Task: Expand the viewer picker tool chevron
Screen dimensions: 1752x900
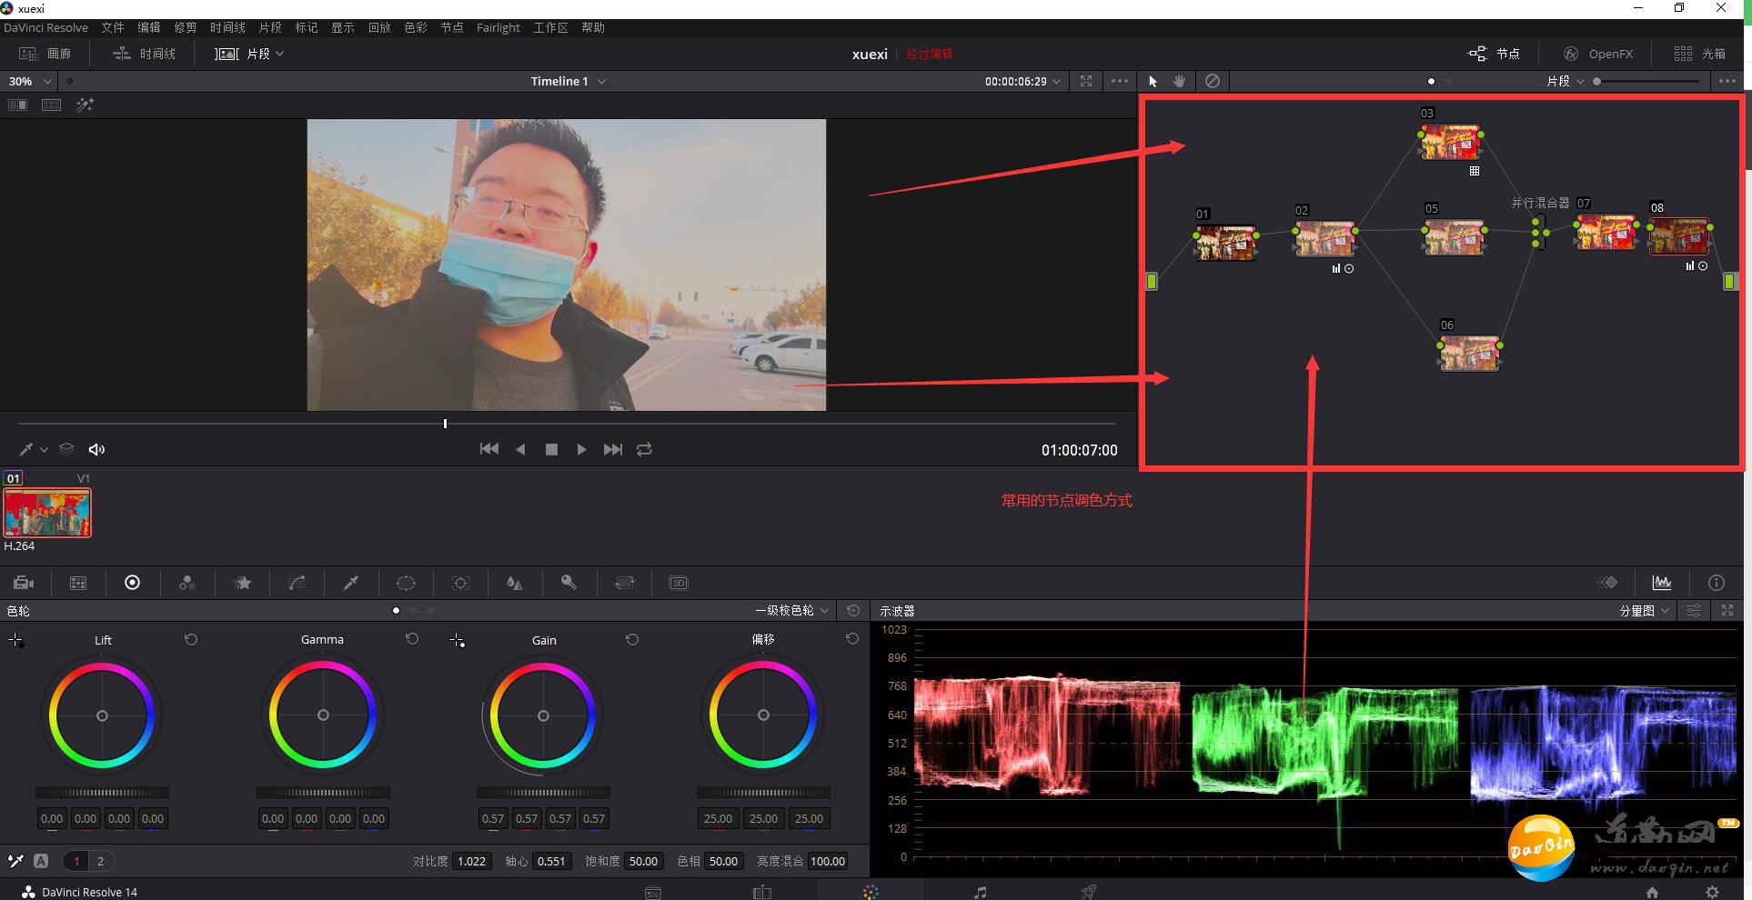Action: point(44,450)
